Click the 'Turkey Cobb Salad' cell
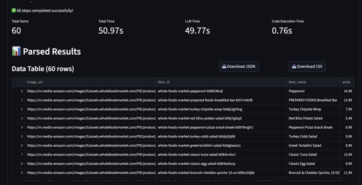The width and height of the screenshot is (362, 185). click(x=313, y=136)
